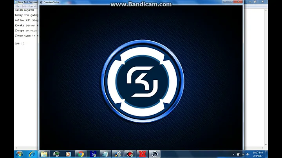The height and width of the screenshot is (158, 282).
Task: Click the 'Follow All Step' line in Notepad
Action: point(26,20)
